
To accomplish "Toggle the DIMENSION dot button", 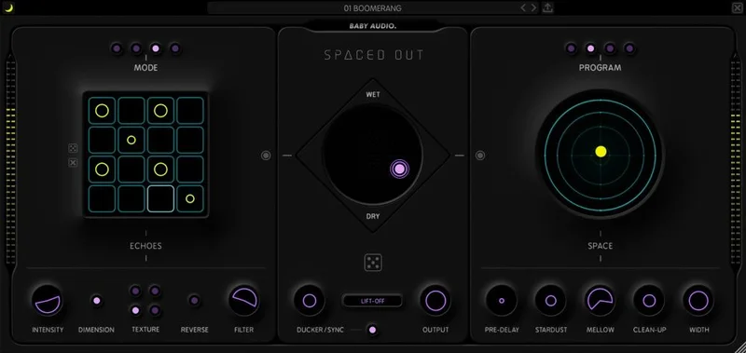I will 97,301.
